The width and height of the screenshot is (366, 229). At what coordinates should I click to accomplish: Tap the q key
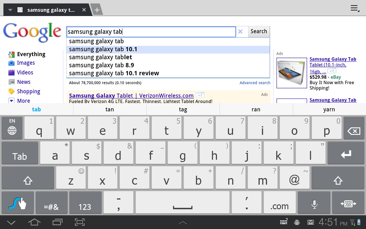click(39, 128)
